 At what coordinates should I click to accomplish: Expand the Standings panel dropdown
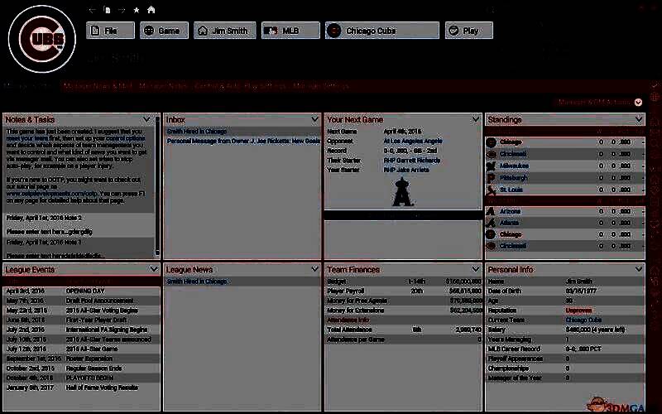(638, 120)
